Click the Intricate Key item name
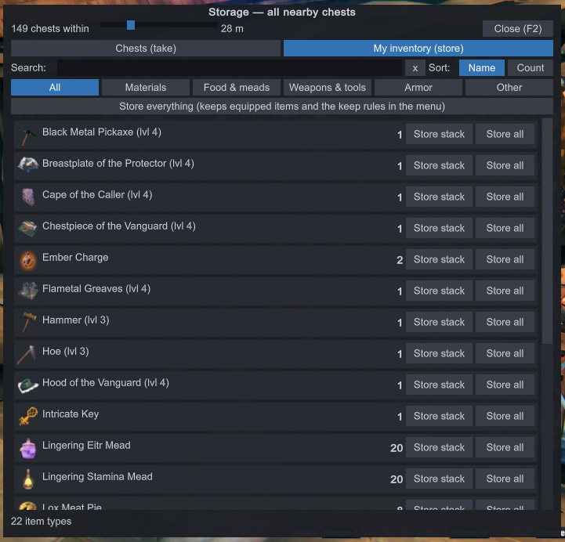 point(71,414)
